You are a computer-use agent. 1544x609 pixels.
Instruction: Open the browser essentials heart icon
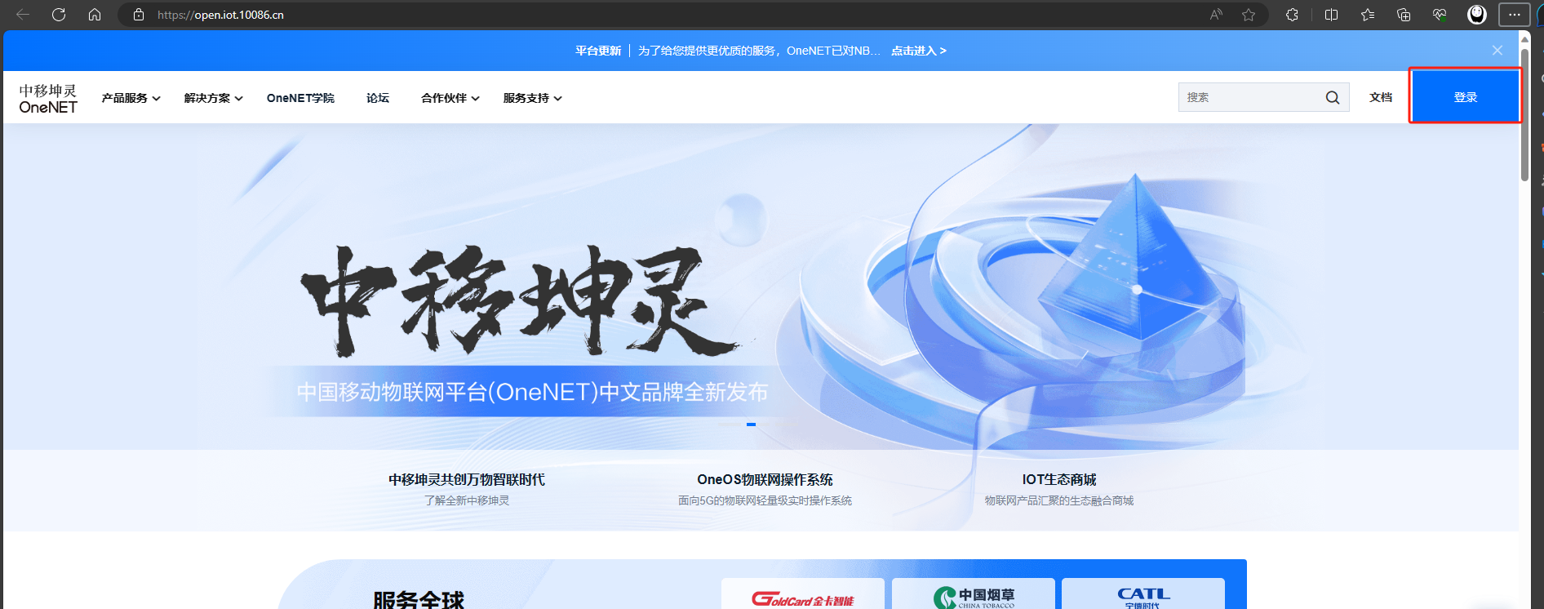coord(1440,15)
